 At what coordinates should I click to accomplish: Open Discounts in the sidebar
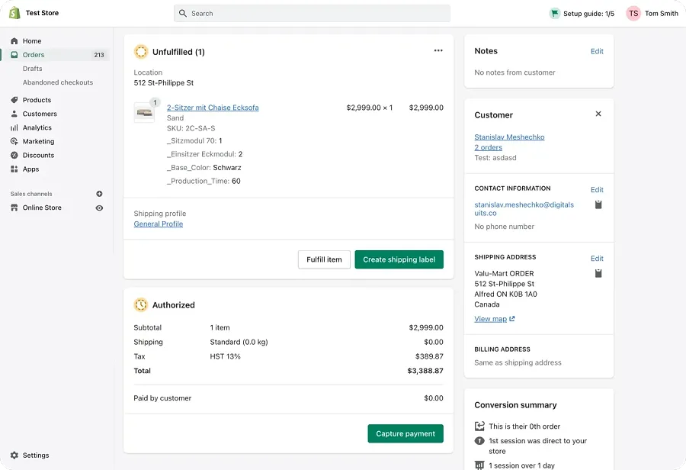tap(39, 155)
